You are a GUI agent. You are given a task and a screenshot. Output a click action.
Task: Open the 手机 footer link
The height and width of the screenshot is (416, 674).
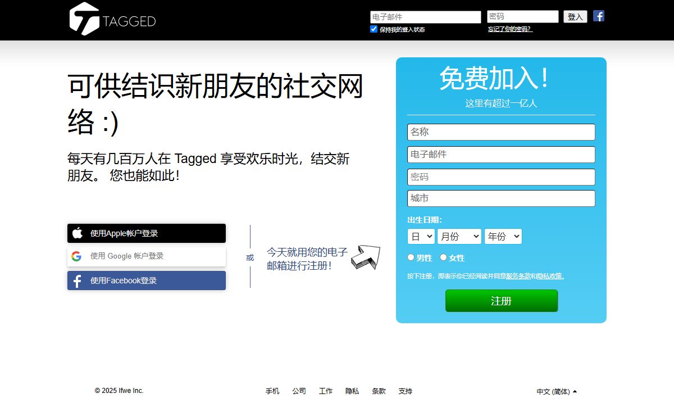click(x=272, y=391)
